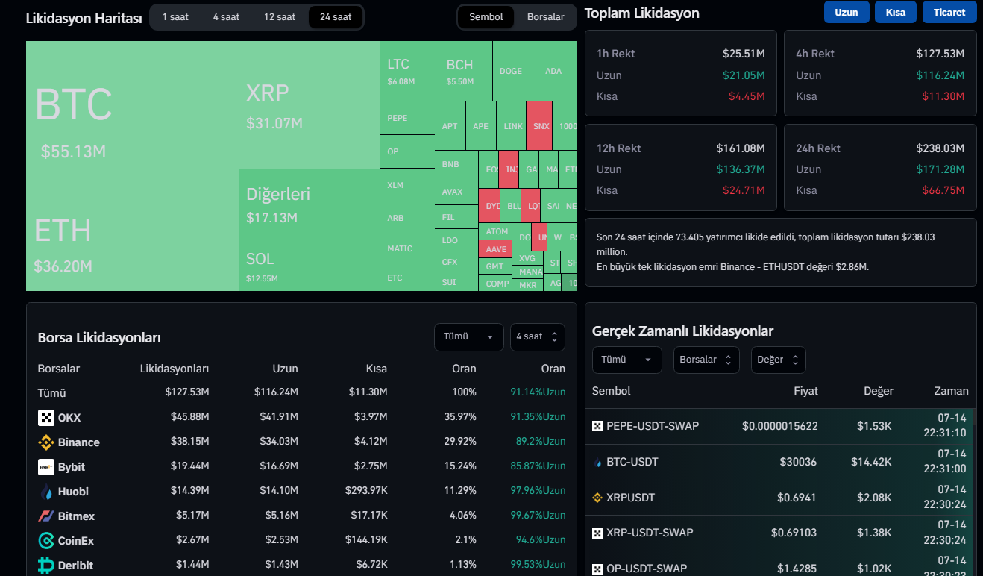Click the Huobi flame logo icon

tap(46, 492)
